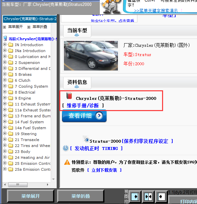Click the maintenance reset settings icon
197x204 pixels.
tap(86, 139)
